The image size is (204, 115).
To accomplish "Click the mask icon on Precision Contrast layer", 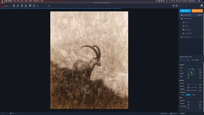I will (198, 15).
